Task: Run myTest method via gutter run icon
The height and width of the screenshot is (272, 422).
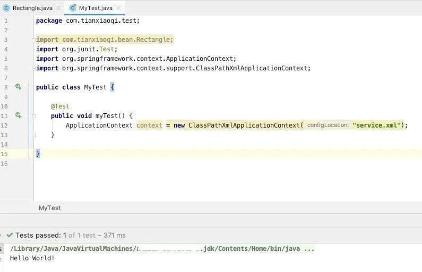Action: pyautogui.click(x=18, y=115)
